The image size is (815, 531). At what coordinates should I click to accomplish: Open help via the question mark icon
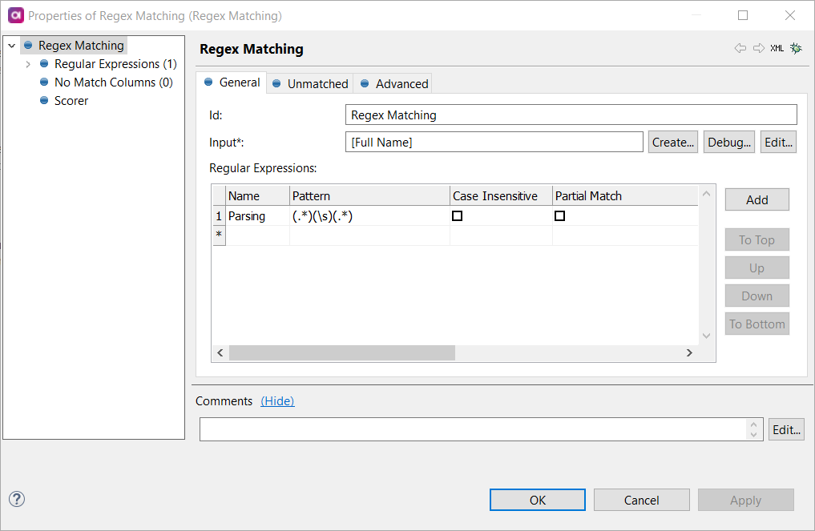click(x=16, y=499)
